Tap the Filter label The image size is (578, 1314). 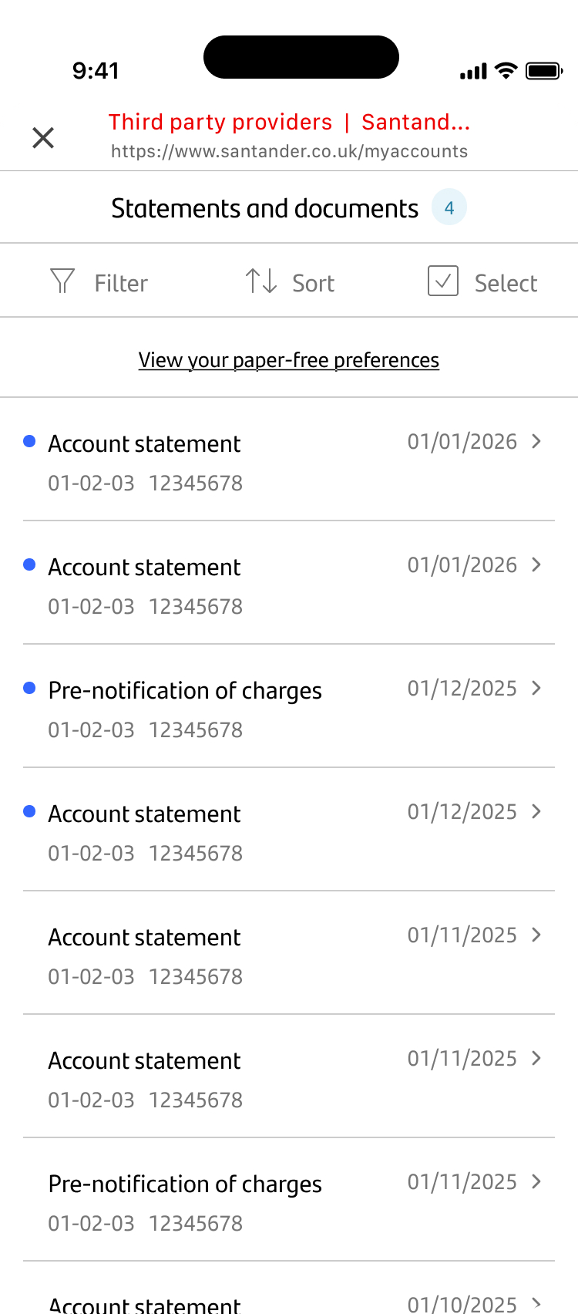click(x=121, y=284)
